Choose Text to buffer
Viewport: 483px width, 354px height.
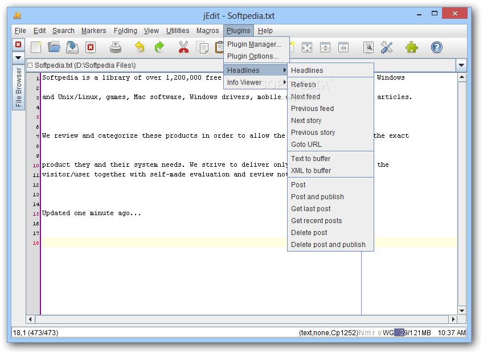(x=330, y=159)
